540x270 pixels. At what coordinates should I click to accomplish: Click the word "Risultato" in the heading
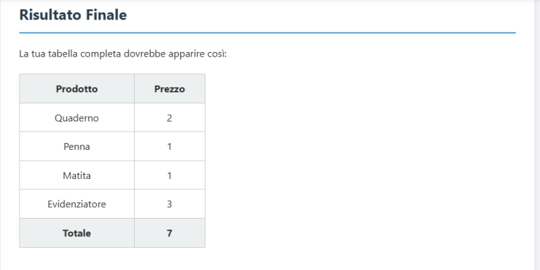51,15
